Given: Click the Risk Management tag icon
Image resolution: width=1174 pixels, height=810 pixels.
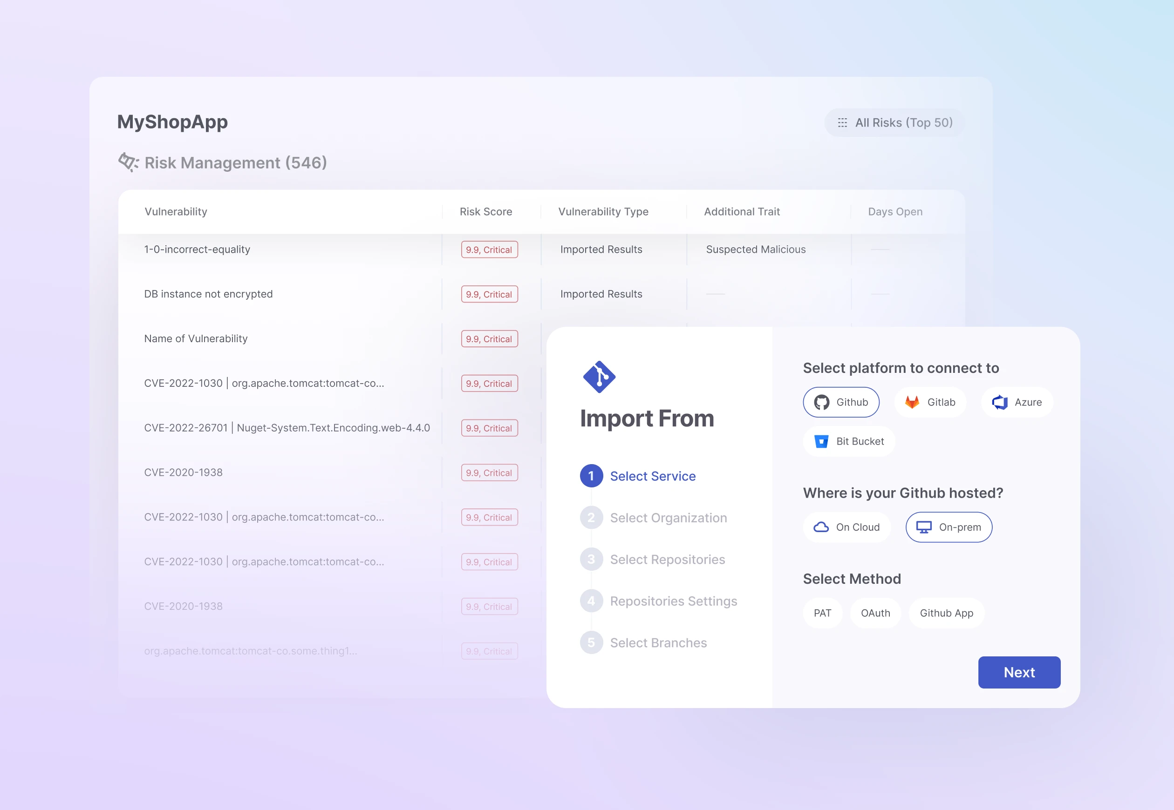Looking at the screenshot, I should pos(128,162).
